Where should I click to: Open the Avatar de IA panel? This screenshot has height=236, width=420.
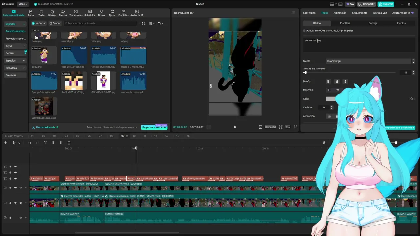point(137,13)
